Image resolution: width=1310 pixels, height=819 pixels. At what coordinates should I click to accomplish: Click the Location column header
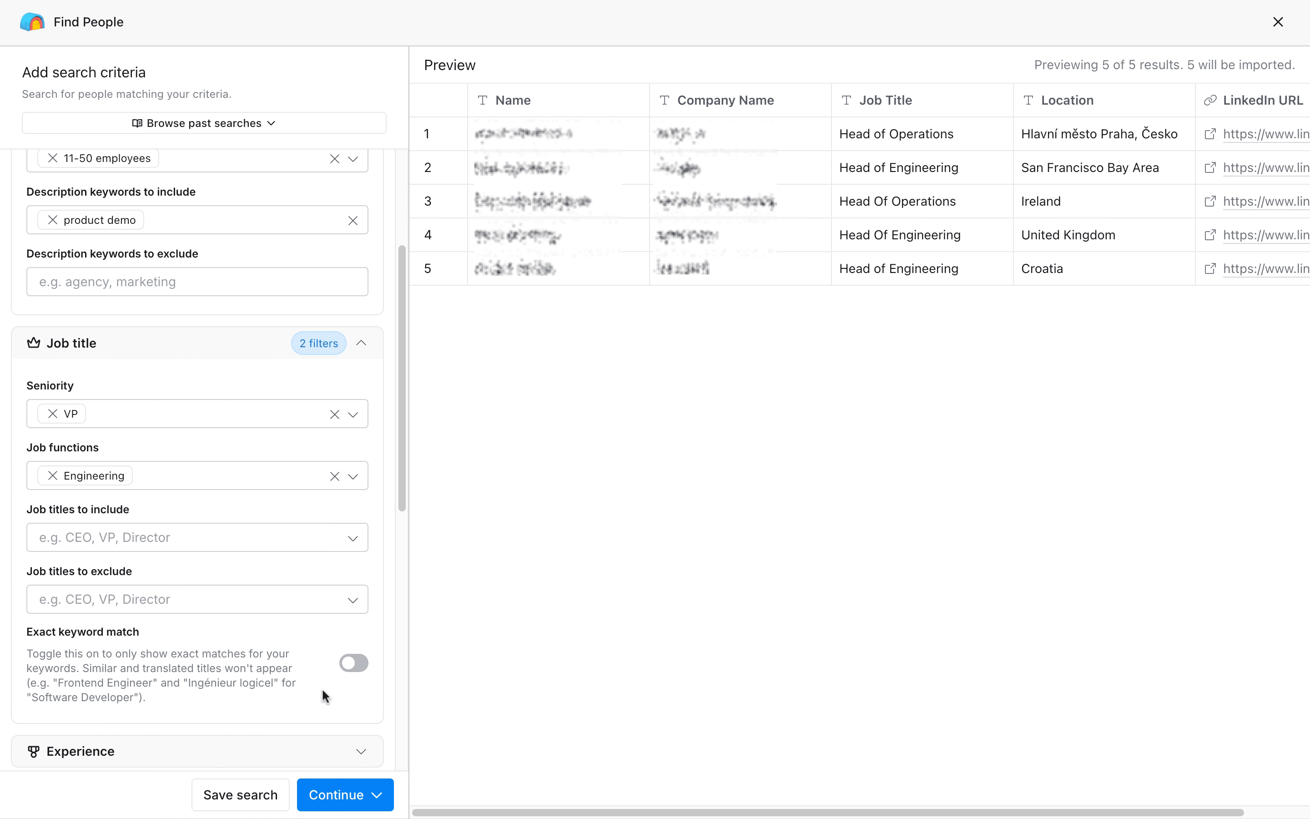pyautogui.click(x=1104, y=100)
